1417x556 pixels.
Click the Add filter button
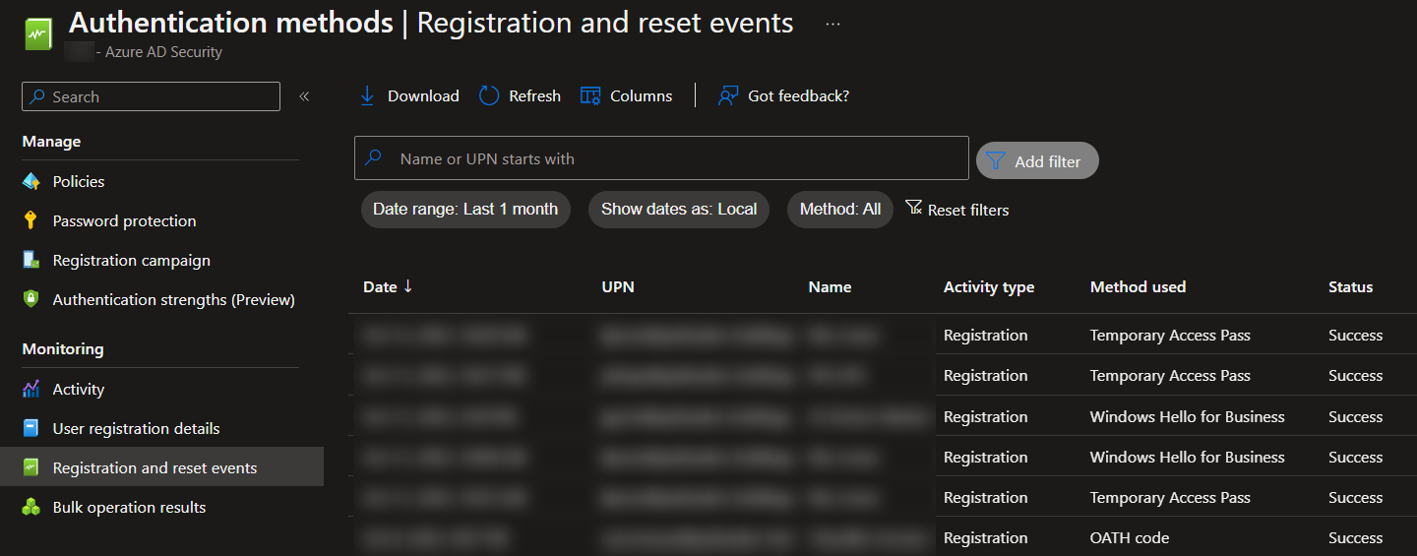click(1037, 160)
